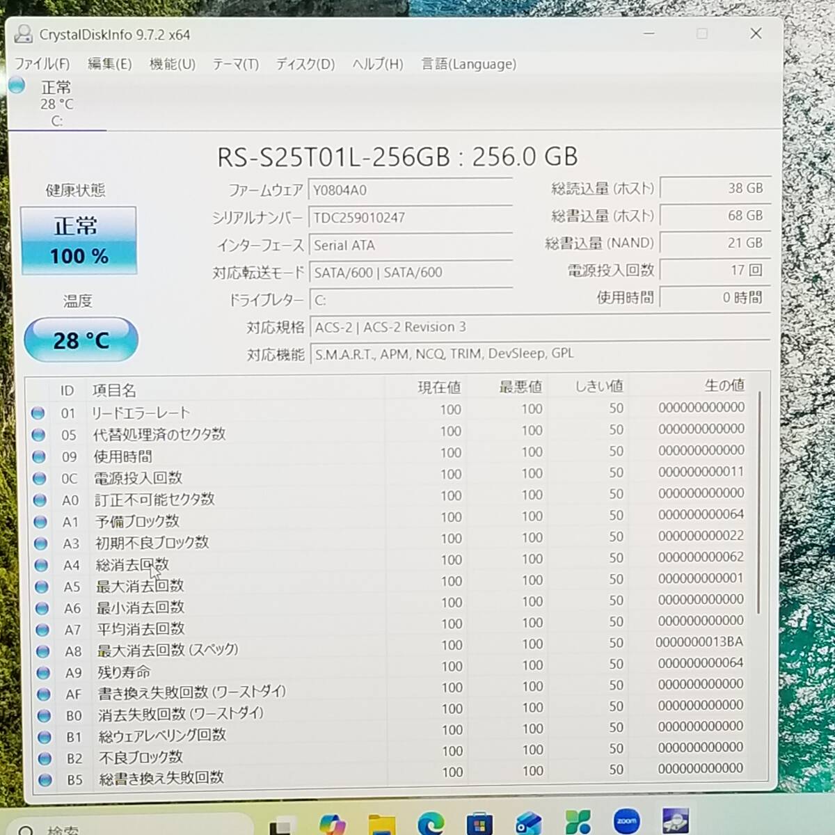This screenshot has height=835, width=835.
Task: Open File Explorer from the taskbar
Action: [381, 824]
